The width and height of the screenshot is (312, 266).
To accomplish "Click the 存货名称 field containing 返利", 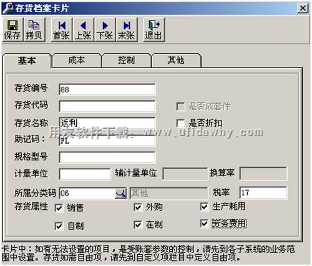I will click(107, 123).
